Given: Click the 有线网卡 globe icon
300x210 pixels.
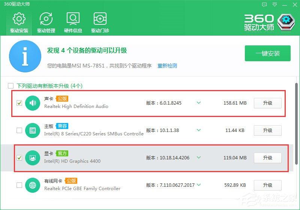Looking at the screenshot, I should click(x=33, y=185).
